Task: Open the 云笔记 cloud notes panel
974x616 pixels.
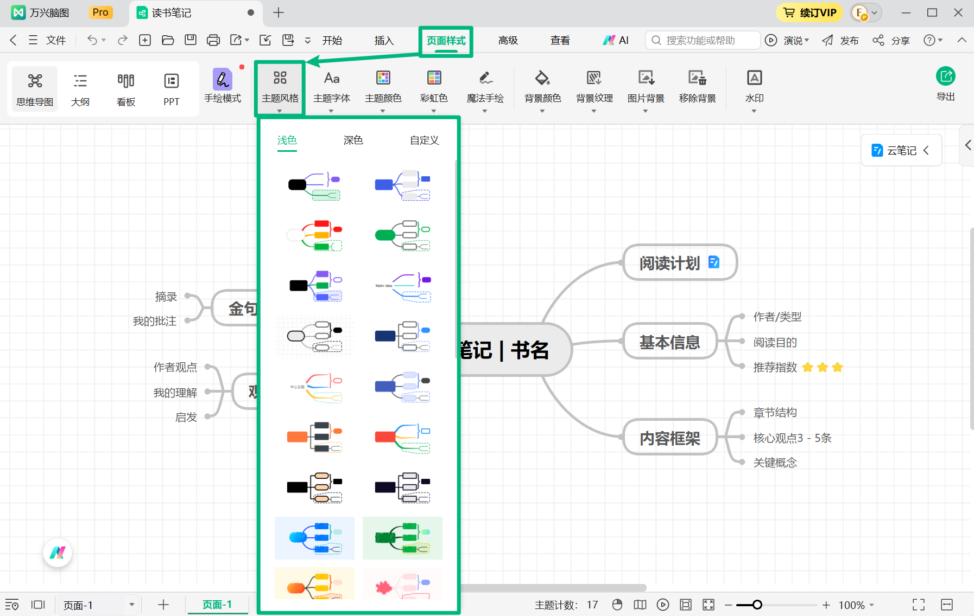Action: pos(901,150)
